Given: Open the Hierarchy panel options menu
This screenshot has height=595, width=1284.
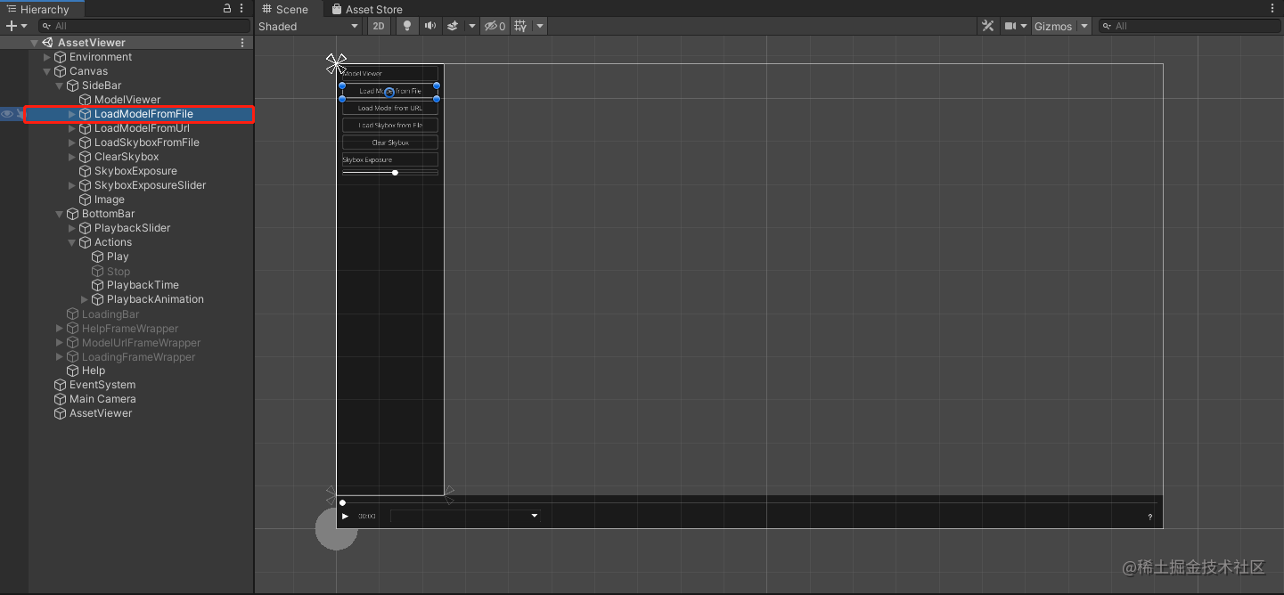Looking at the screenshot, I should [241, 8].
